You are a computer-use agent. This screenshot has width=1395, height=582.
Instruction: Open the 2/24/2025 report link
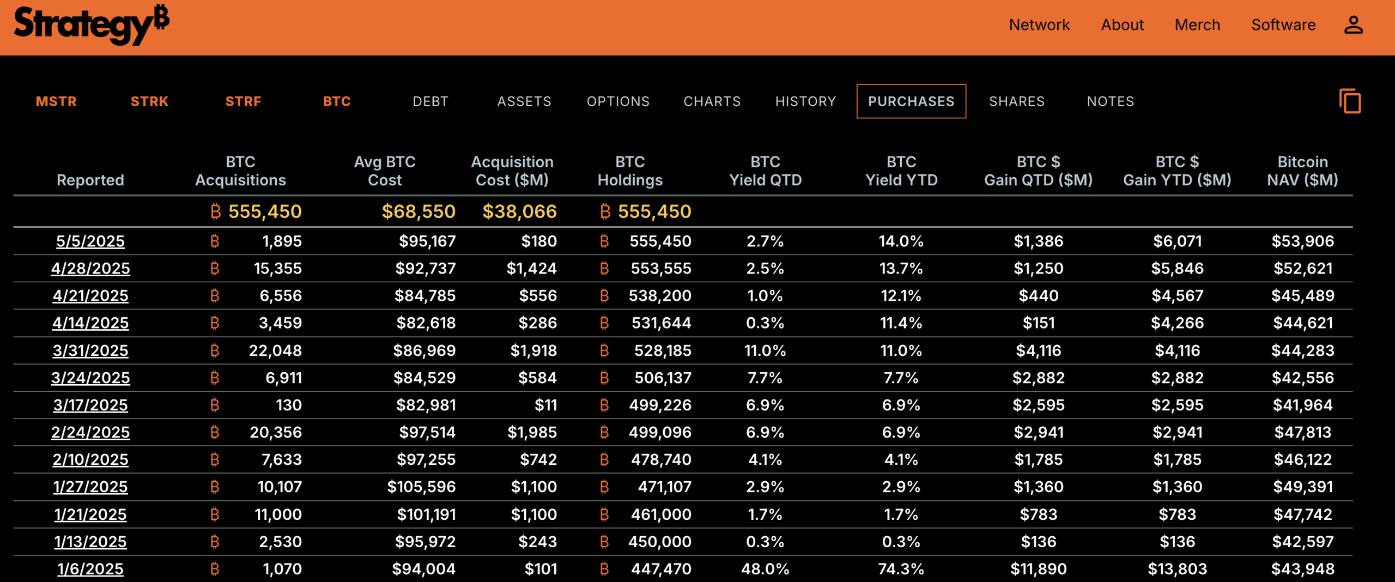pos(90,432)
